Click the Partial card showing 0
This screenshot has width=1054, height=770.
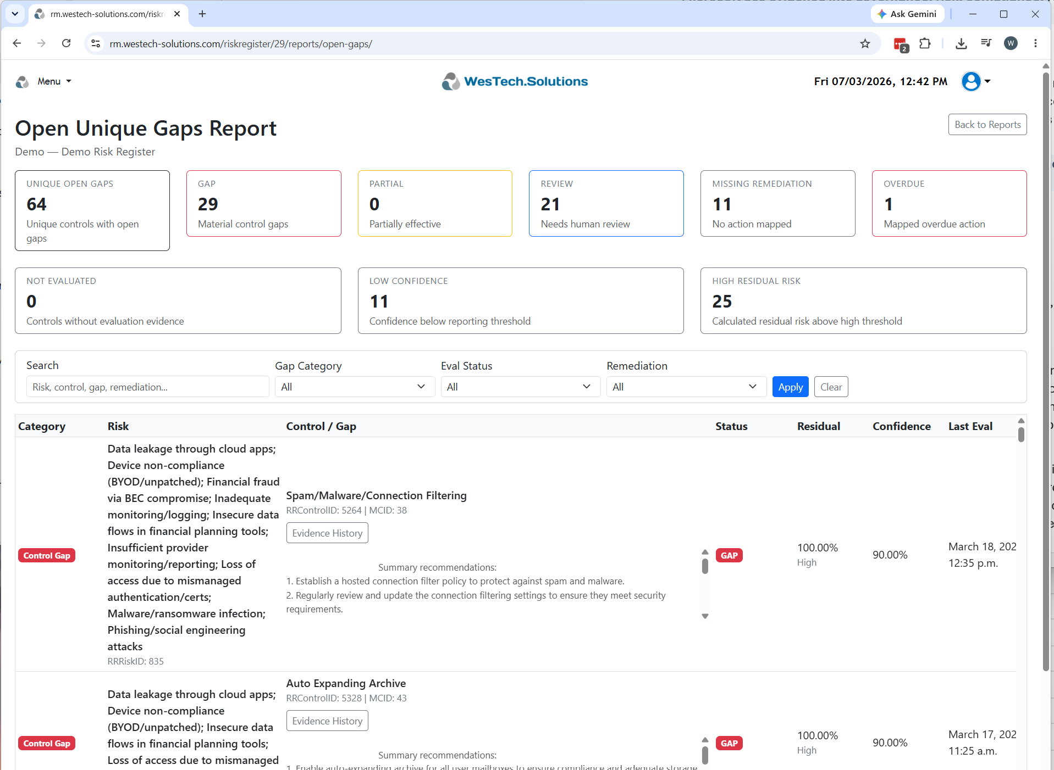(x=435, y=203)
